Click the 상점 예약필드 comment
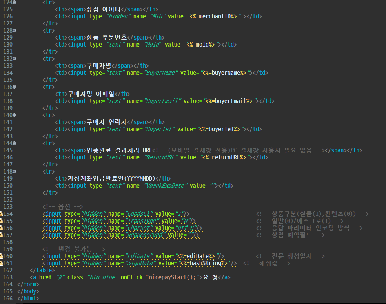This screenshot has width=386, height=304. (290, 235)
